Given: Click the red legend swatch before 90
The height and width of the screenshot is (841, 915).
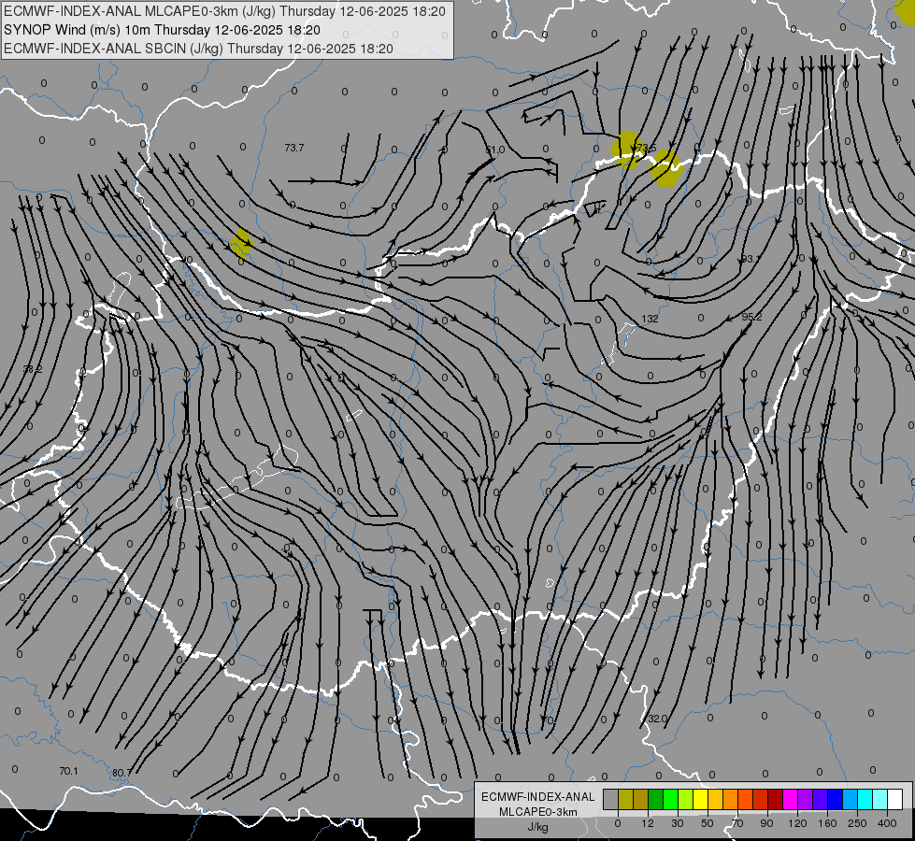Looking at the screenshot, I should pyautogui.click(x=761, y=800).
